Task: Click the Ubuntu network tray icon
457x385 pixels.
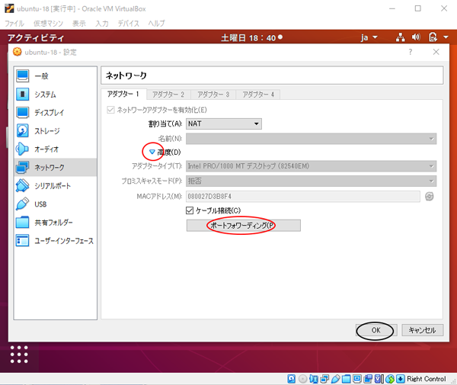Action: 401,37
